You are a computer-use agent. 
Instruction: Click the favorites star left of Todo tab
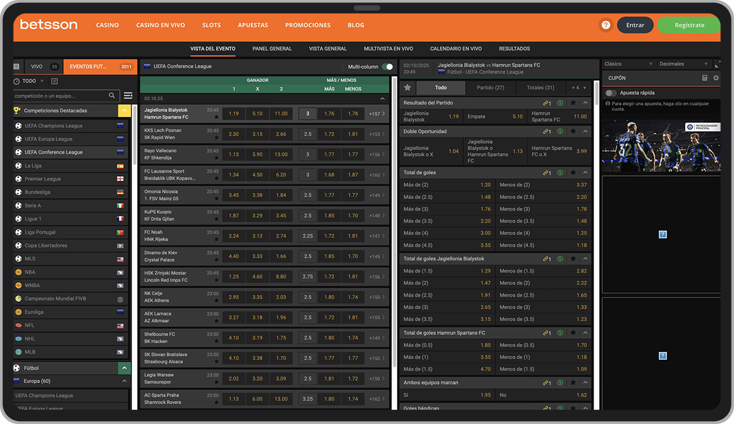point(407,88)
